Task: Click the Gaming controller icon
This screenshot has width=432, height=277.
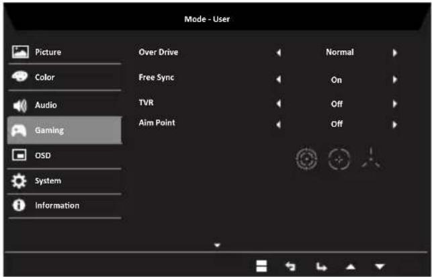Action: [19, 130]
